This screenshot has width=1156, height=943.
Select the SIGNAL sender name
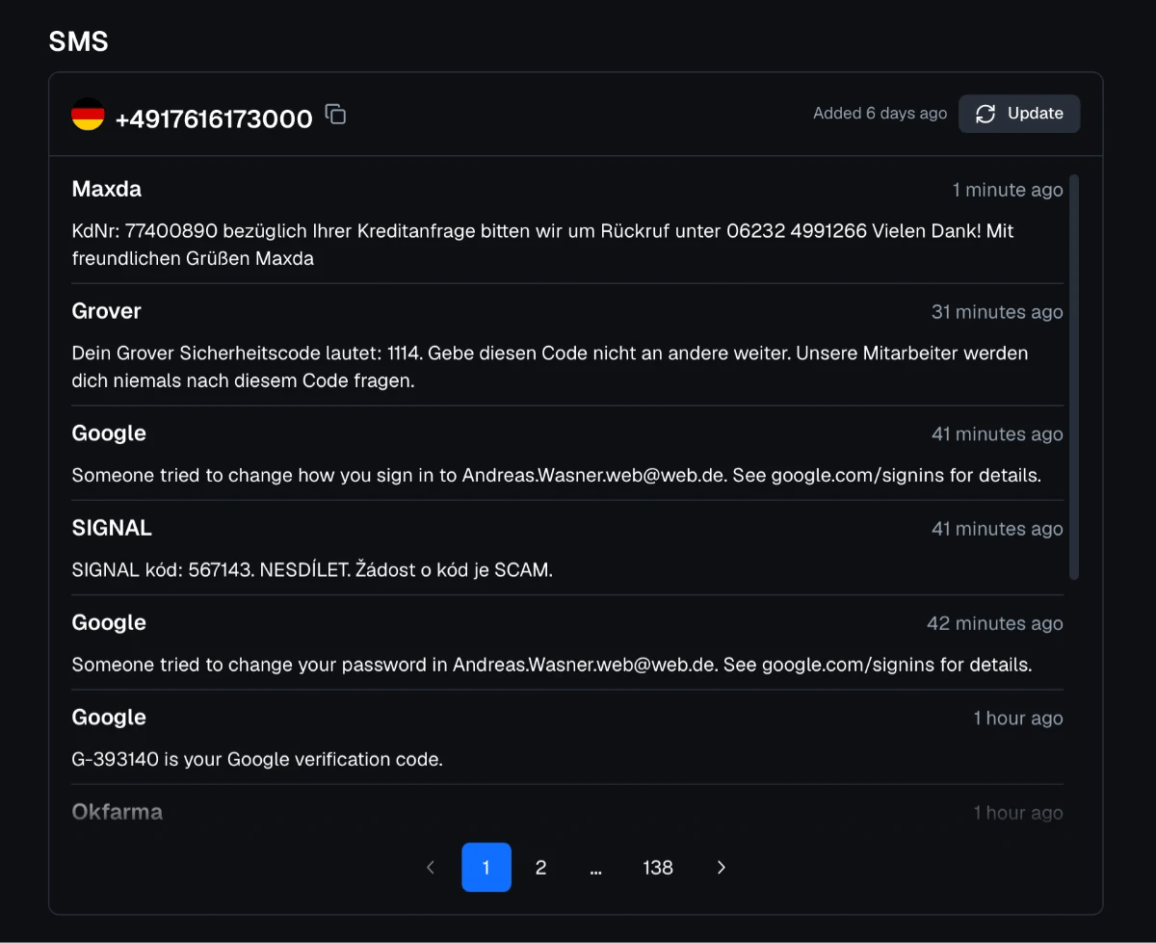click(112, 528)
